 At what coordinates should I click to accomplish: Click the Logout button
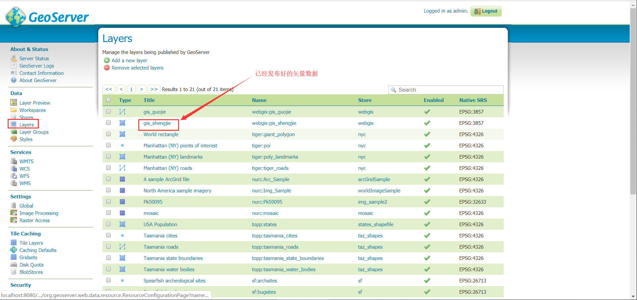click(x=486, y=11)
